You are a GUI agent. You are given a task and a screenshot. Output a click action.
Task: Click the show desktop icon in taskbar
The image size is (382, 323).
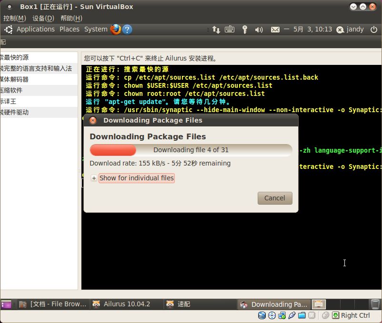tap(6, 304)
